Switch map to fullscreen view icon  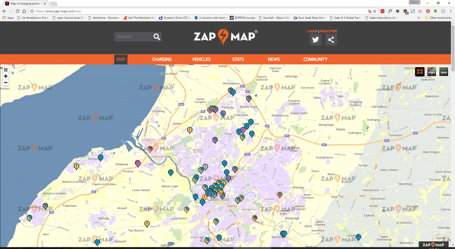point(420,72)
